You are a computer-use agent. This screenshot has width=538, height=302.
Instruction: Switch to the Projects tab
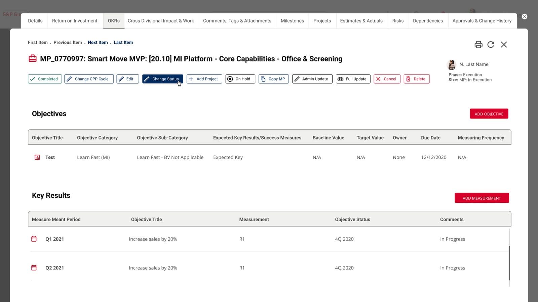click(322, 21)
